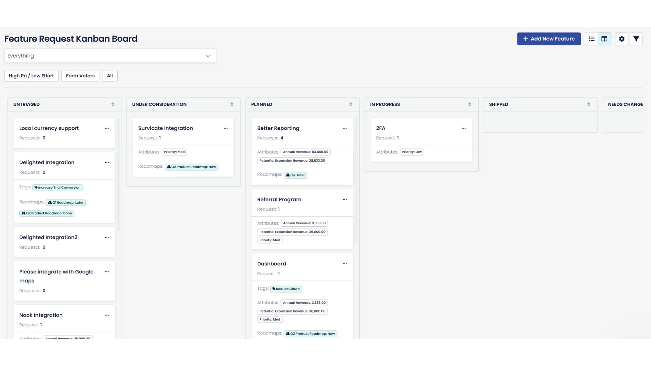Viewport: 651px width, 366px height.
Task: Click tes: later roadmap badge
Action: (x=295, y=175)
